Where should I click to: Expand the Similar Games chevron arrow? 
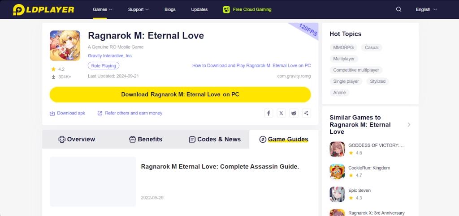coord(409,125)
